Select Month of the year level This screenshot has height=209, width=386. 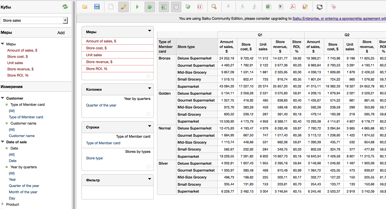[x=23, y=192]
